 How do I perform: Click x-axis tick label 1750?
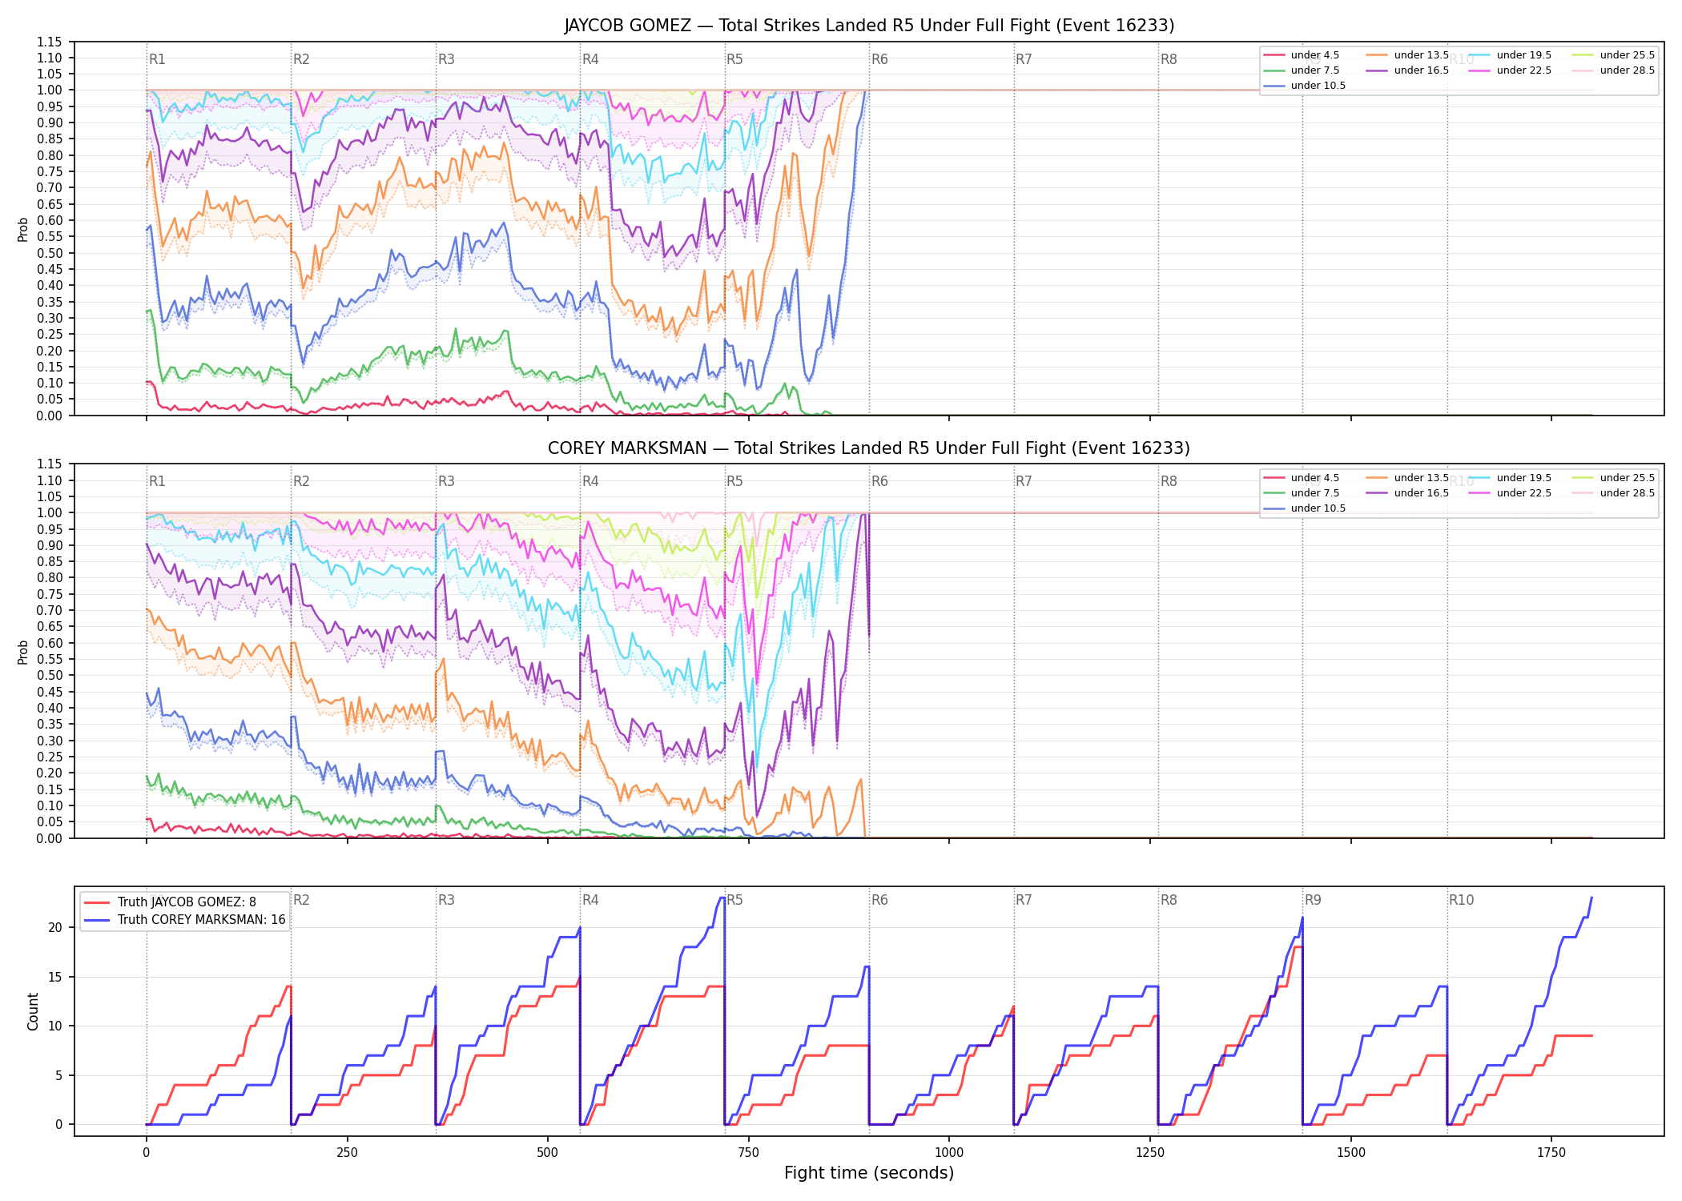(x=1551, y=1153)
